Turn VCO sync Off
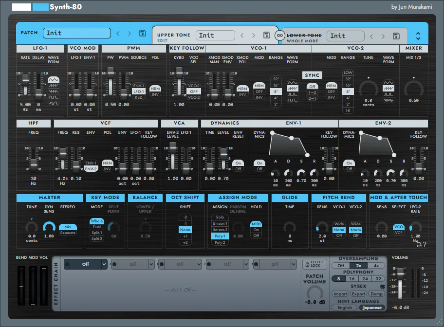The height and width of the screenshot is (327, 444). (312, 87)
